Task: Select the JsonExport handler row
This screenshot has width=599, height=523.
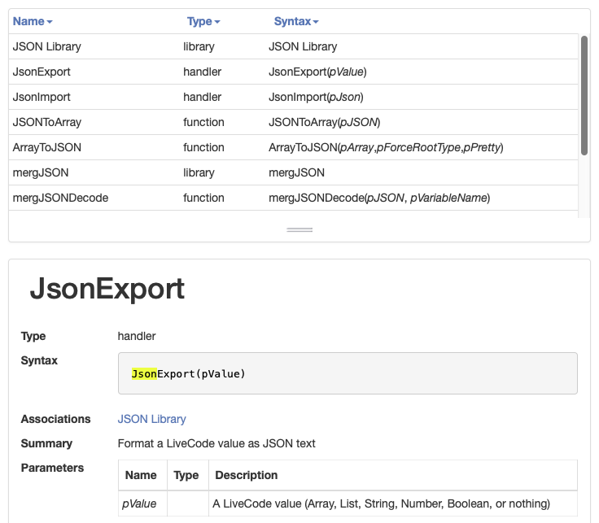Action: [x=42, y=72]
